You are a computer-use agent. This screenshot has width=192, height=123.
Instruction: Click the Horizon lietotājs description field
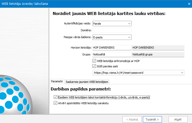click(x=158, y=48)
